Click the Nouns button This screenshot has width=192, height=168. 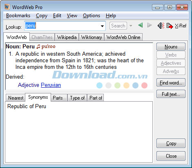pyautogui.click(x=171, y=47)
